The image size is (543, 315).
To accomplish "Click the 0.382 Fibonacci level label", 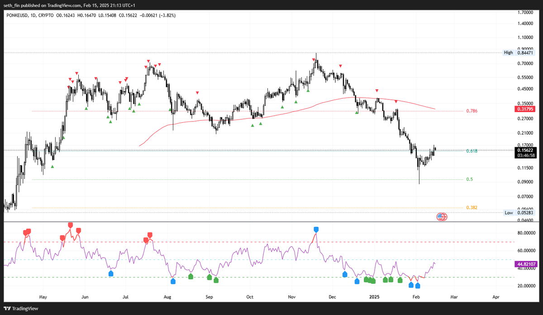I will (x=472, y=207).
